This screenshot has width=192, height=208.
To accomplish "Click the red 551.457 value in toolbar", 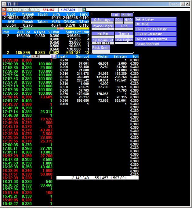I will click(x=49, y=10).
